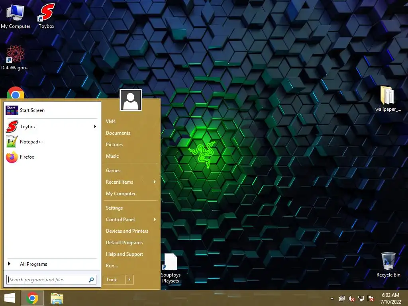Launch Firefox from the start menu
Viewport: 408px width, 306px height.
click(52, 157)
